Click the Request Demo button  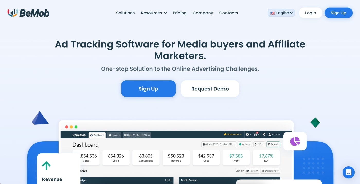pos(210,89)
